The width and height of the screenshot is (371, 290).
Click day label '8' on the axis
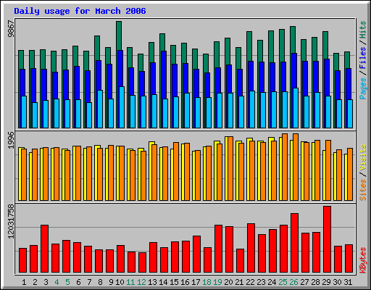(100, 282)
